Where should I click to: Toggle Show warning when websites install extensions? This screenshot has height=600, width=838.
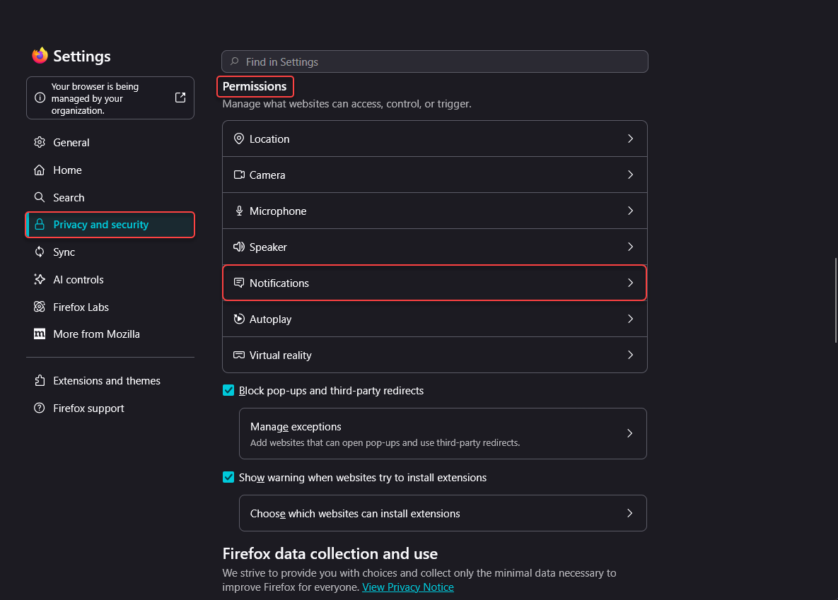(228, 477)
